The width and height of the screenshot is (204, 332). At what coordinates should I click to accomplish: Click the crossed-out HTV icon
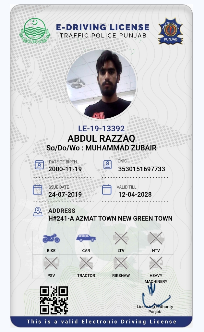click(x=156, y=238)
